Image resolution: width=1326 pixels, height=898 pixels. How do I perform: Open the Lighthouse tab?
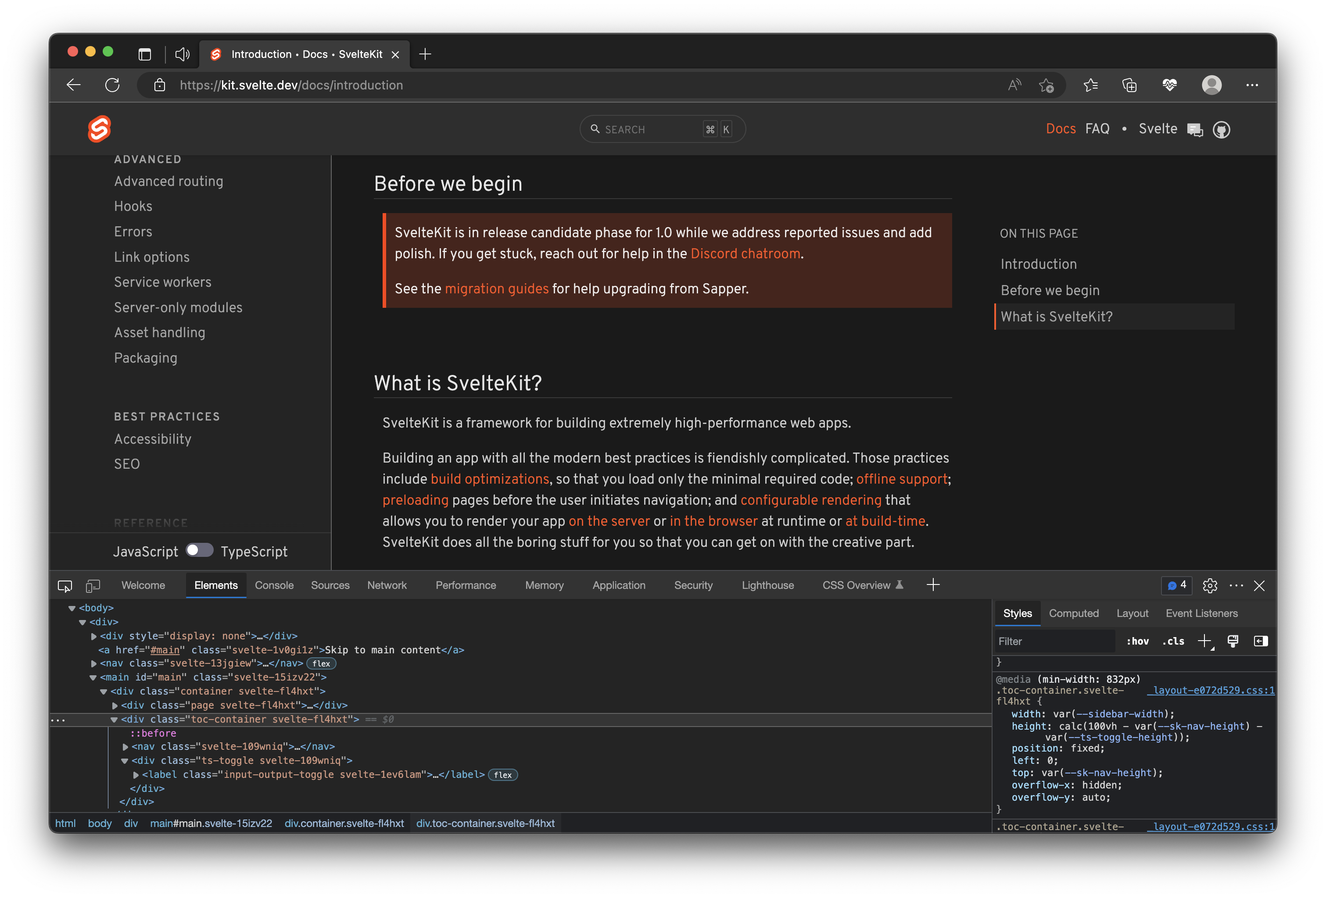(767, 585)
